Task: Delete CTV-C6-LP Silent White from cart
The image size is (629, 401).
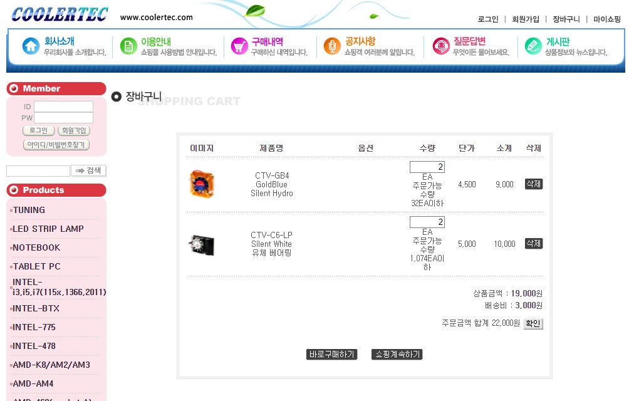Action: click(534, 243)
